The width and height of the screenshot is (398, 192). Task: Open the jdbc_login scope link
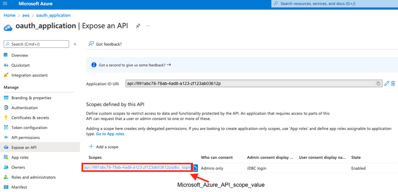[137, 168]
